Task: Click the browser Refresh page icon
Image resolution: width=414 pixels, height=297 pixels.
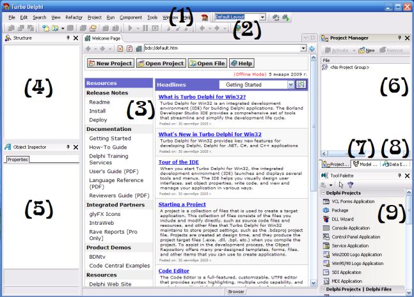Action: click(x=129, y=49)
